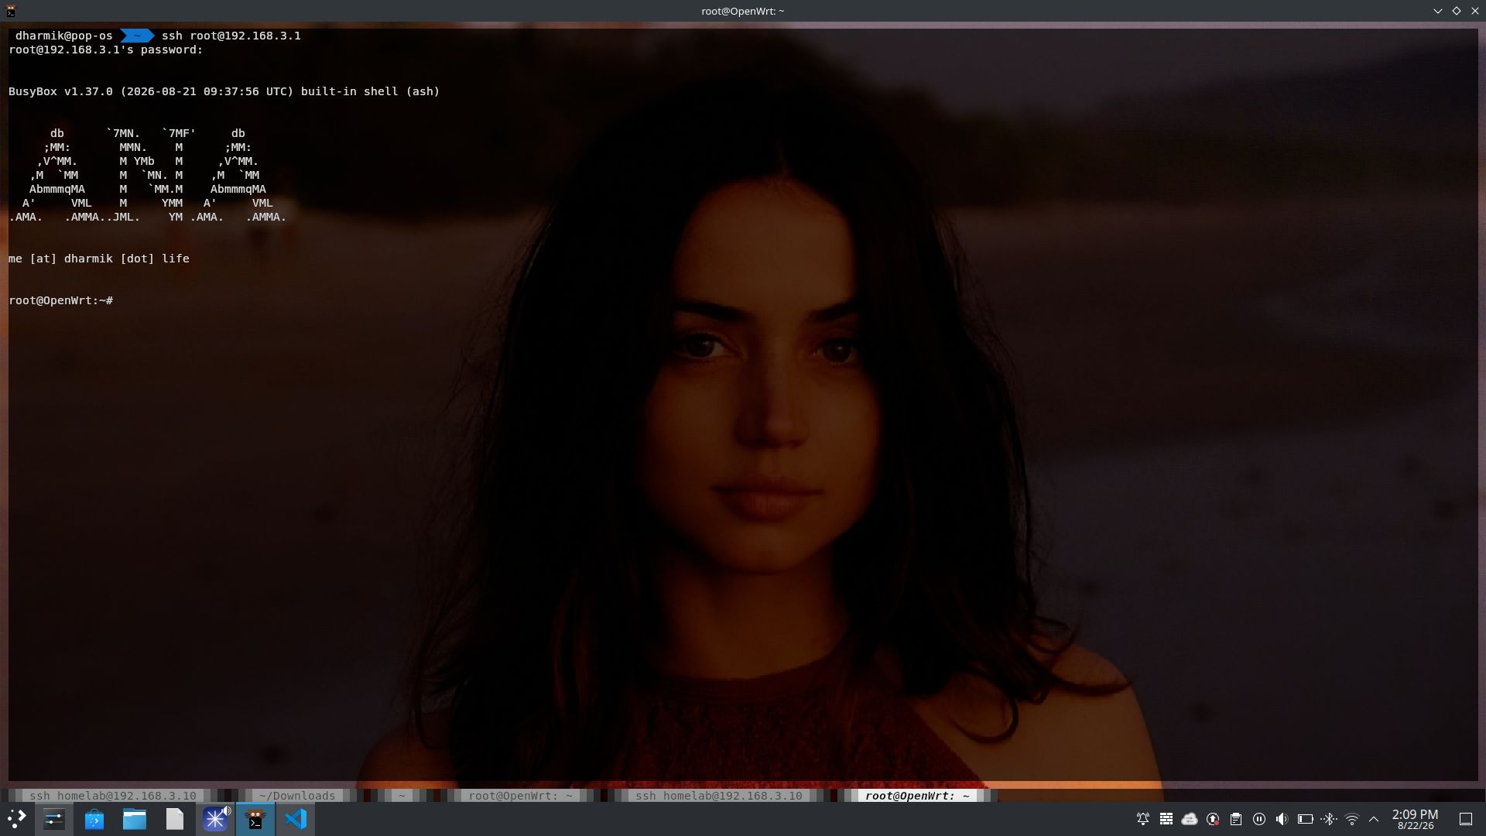Open the paused media player tray icon
The image size is (1486, 836).
click(1259, 819)
